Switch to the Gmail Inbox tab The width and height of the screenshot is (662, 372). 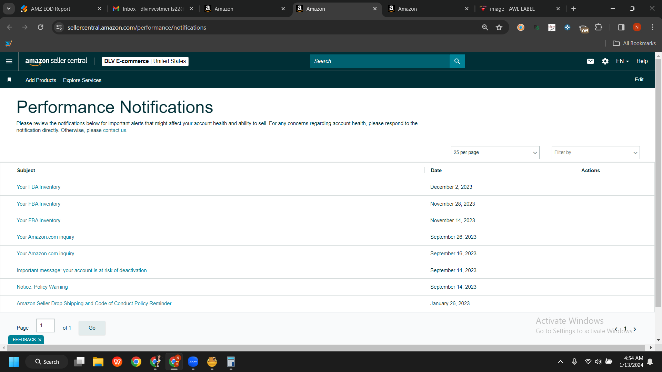[153, 9]
